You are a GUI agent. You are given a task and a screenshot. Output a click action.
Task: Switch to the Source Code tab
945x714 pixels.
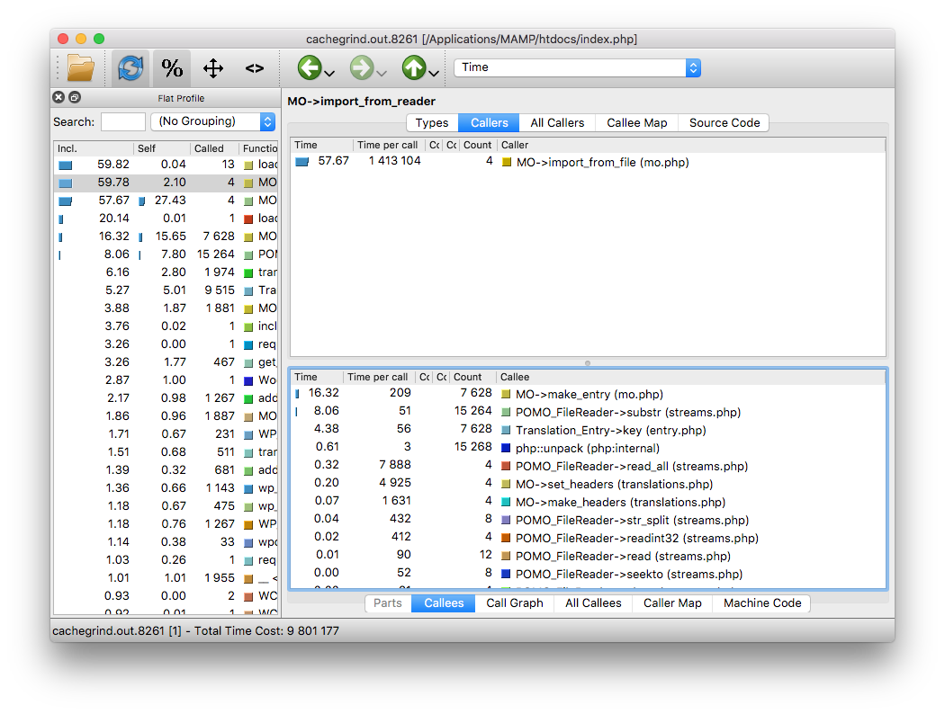(724, 123)
